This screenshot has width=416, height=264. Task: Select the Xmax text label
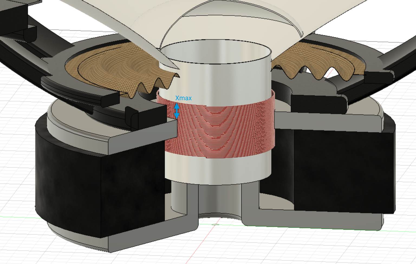pos(183,98)
